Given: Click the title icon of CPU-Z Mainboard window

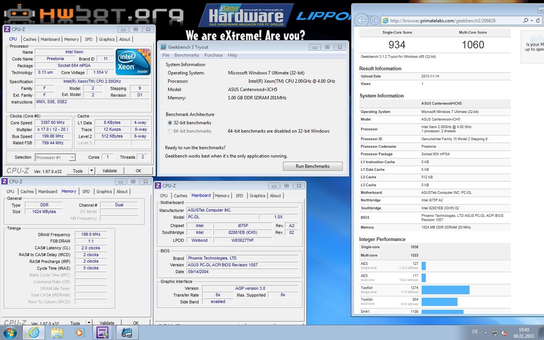Looking at the screenshot, I should point(158,185).
